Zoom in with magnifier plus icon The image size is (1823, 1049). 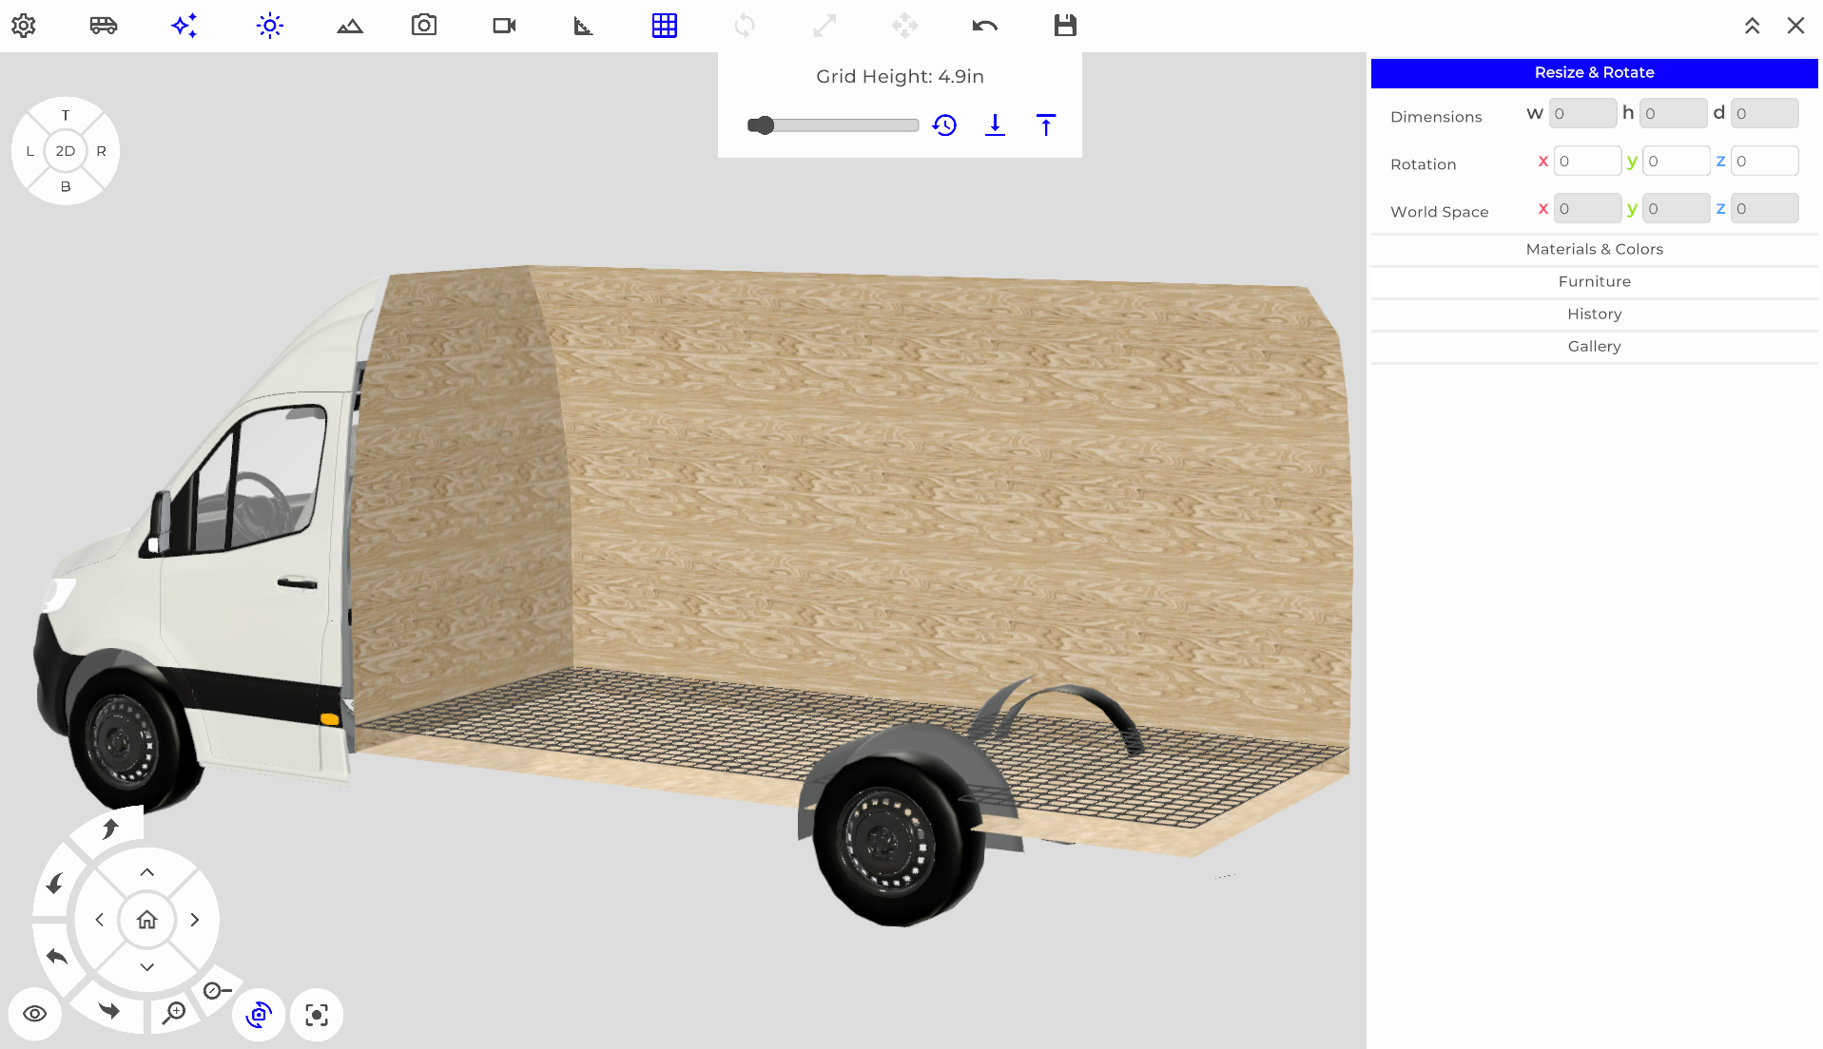click(x=174, y=1013)
